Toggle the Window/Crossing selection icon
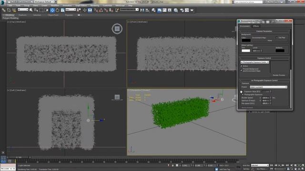Image resolution: width=305 pixels, height=171 pixels. 47,10
